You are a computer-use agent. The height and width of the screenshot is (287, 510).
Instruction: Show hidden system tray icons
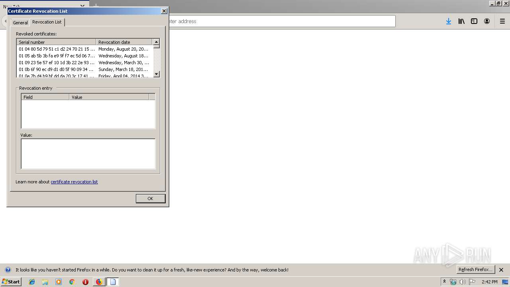click(444, 282)
